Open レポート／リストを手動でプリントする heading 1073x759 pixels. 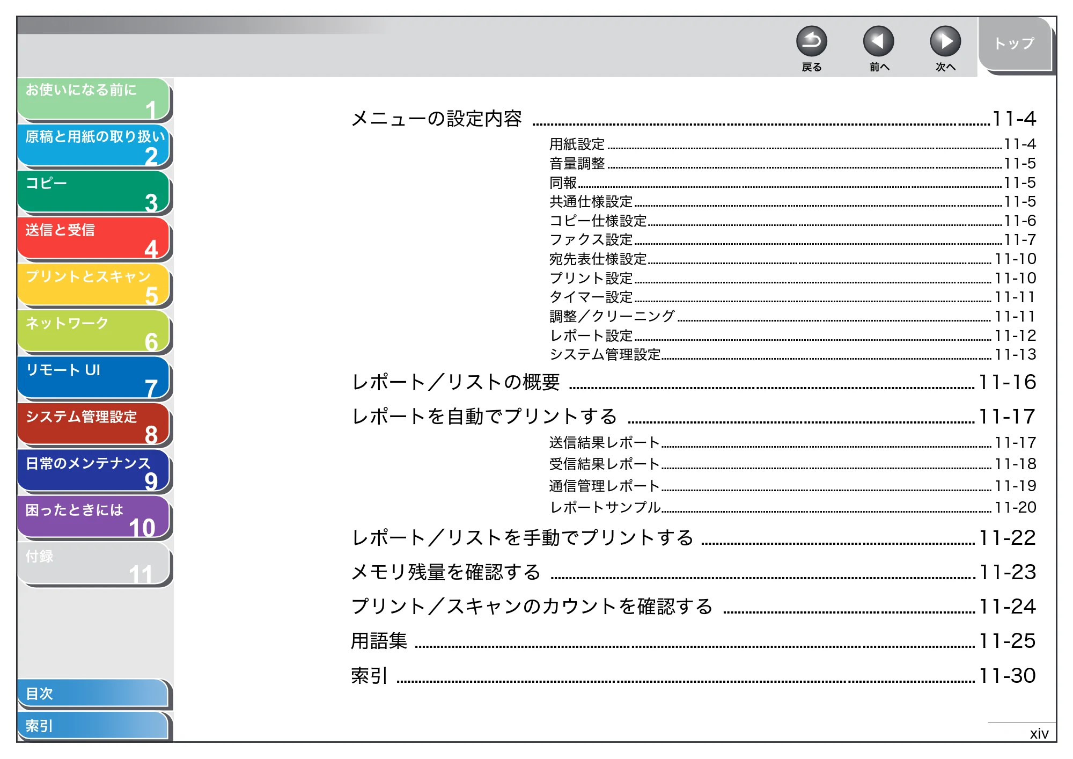[x=693, y=538]
